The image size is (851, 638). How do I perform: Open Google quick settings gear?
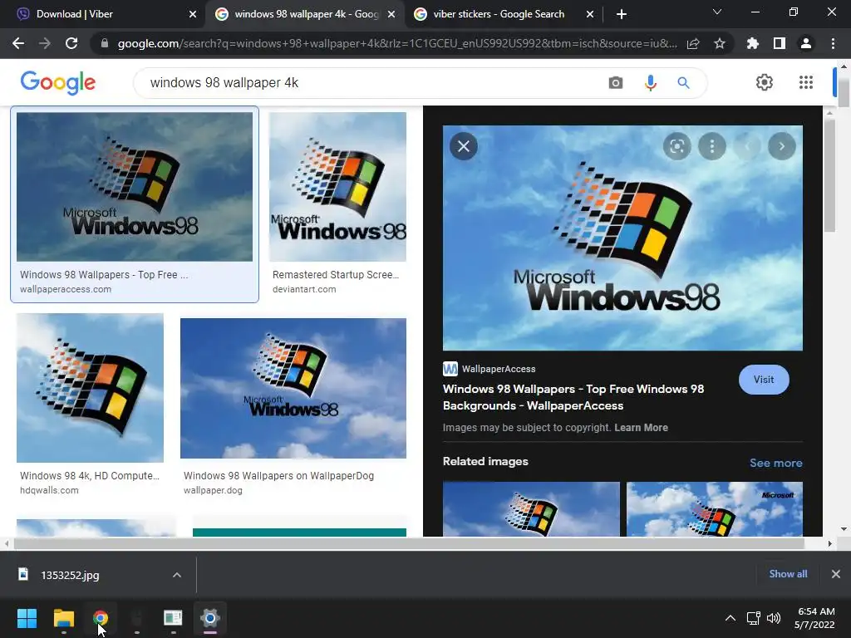click(765, 82)
